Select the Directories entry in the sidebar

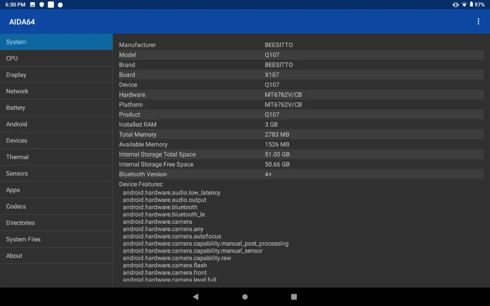click(56, 223)
